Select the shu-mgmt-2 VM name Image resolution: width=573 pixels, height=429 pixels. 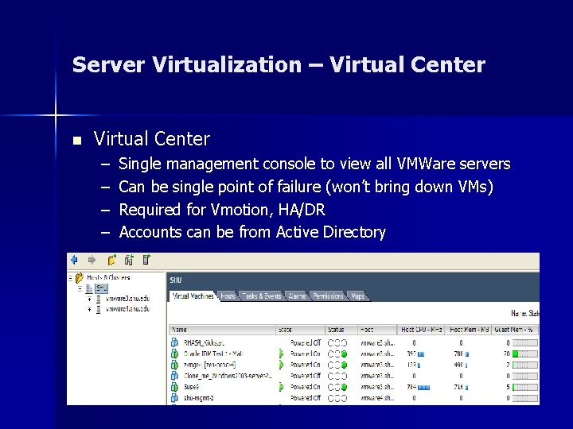[x=198, y=398]
